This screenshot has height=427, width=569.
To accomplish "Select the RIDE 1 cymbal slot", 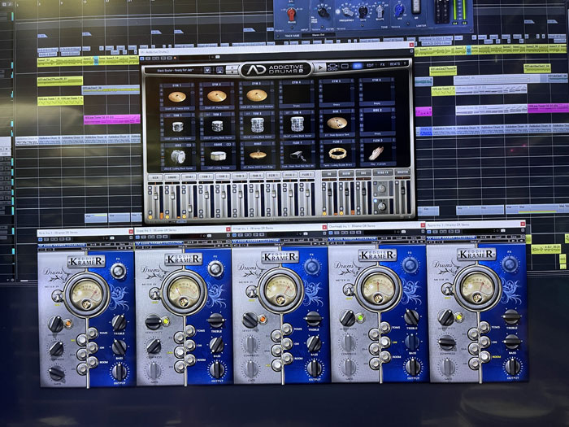I will [x=337, y=123].
